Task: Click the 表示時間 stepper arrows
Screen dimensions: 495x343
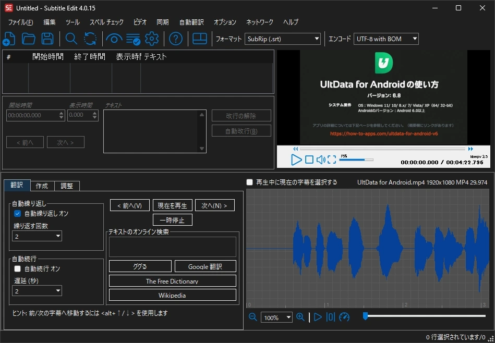Action: coord(95,115)
